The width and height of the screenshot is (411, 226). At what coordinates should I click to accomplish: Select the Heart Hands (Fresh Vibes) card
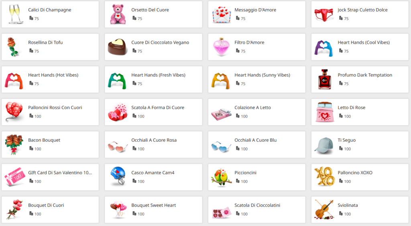[x=153, y=79]
